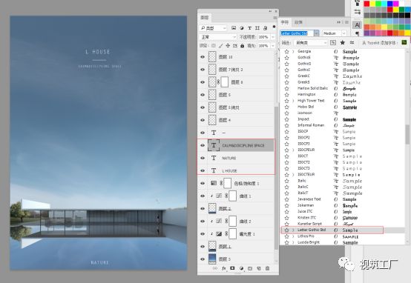The image size is (411, 283).
Task: Create a new group folder icon
Action: click(x=250, y=268)
